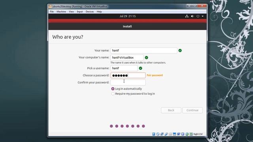The height and width of the screenshot is (142, 253).
Task: Select Require my password to log in
Action: (x=133, y=94)
